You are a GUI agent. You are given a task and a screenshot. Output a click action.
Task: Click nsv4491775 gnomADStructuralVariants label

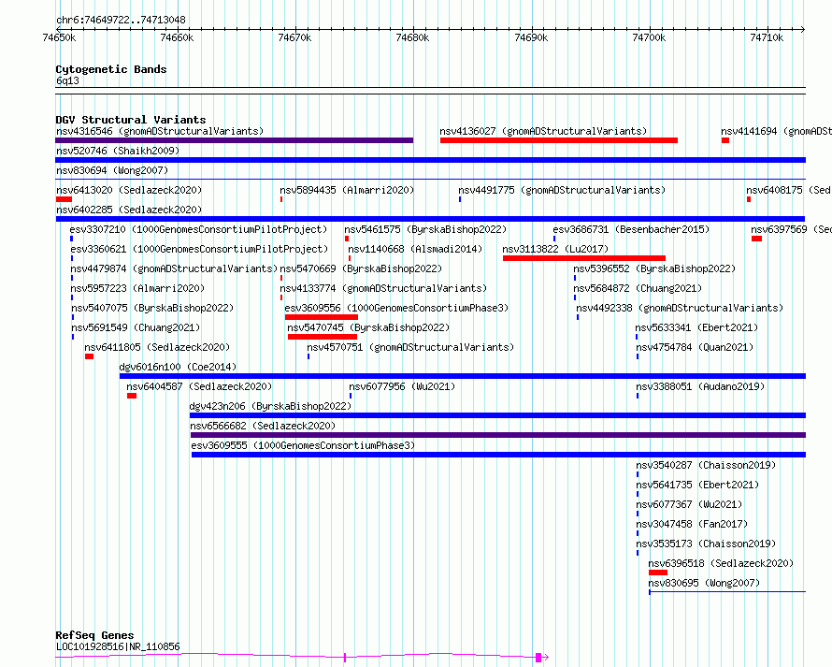coord(562,190)
